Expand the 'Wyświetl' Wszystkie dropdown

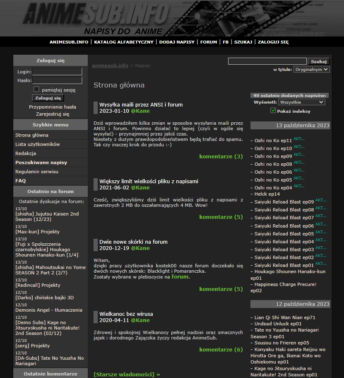(x=301, y=102)
